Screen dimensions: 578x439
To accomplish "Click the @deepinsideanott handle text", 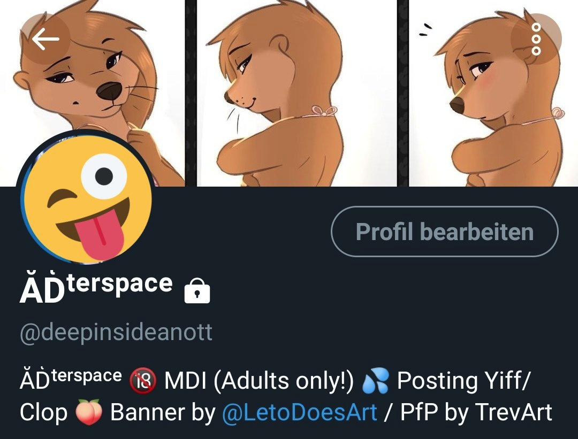I will coord(116,333).
